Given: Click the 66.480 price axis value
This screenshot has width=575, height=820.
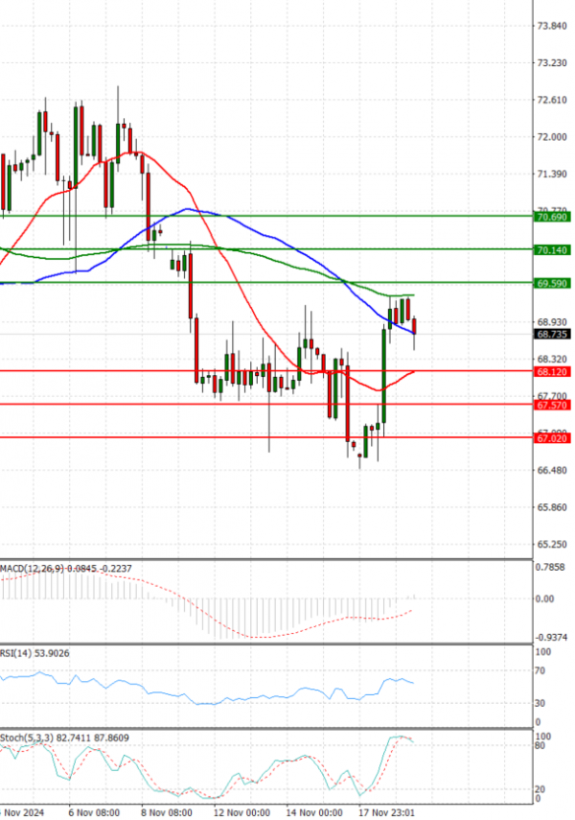Looking at the screenshot, I should [552, 470].
